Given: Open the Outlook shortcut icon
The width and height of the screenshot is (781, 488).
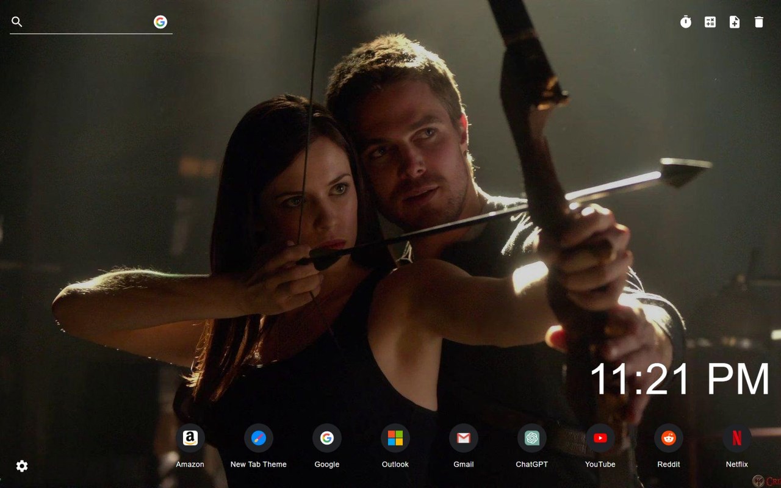Looking at the screenshot, I should pos(395,438).
